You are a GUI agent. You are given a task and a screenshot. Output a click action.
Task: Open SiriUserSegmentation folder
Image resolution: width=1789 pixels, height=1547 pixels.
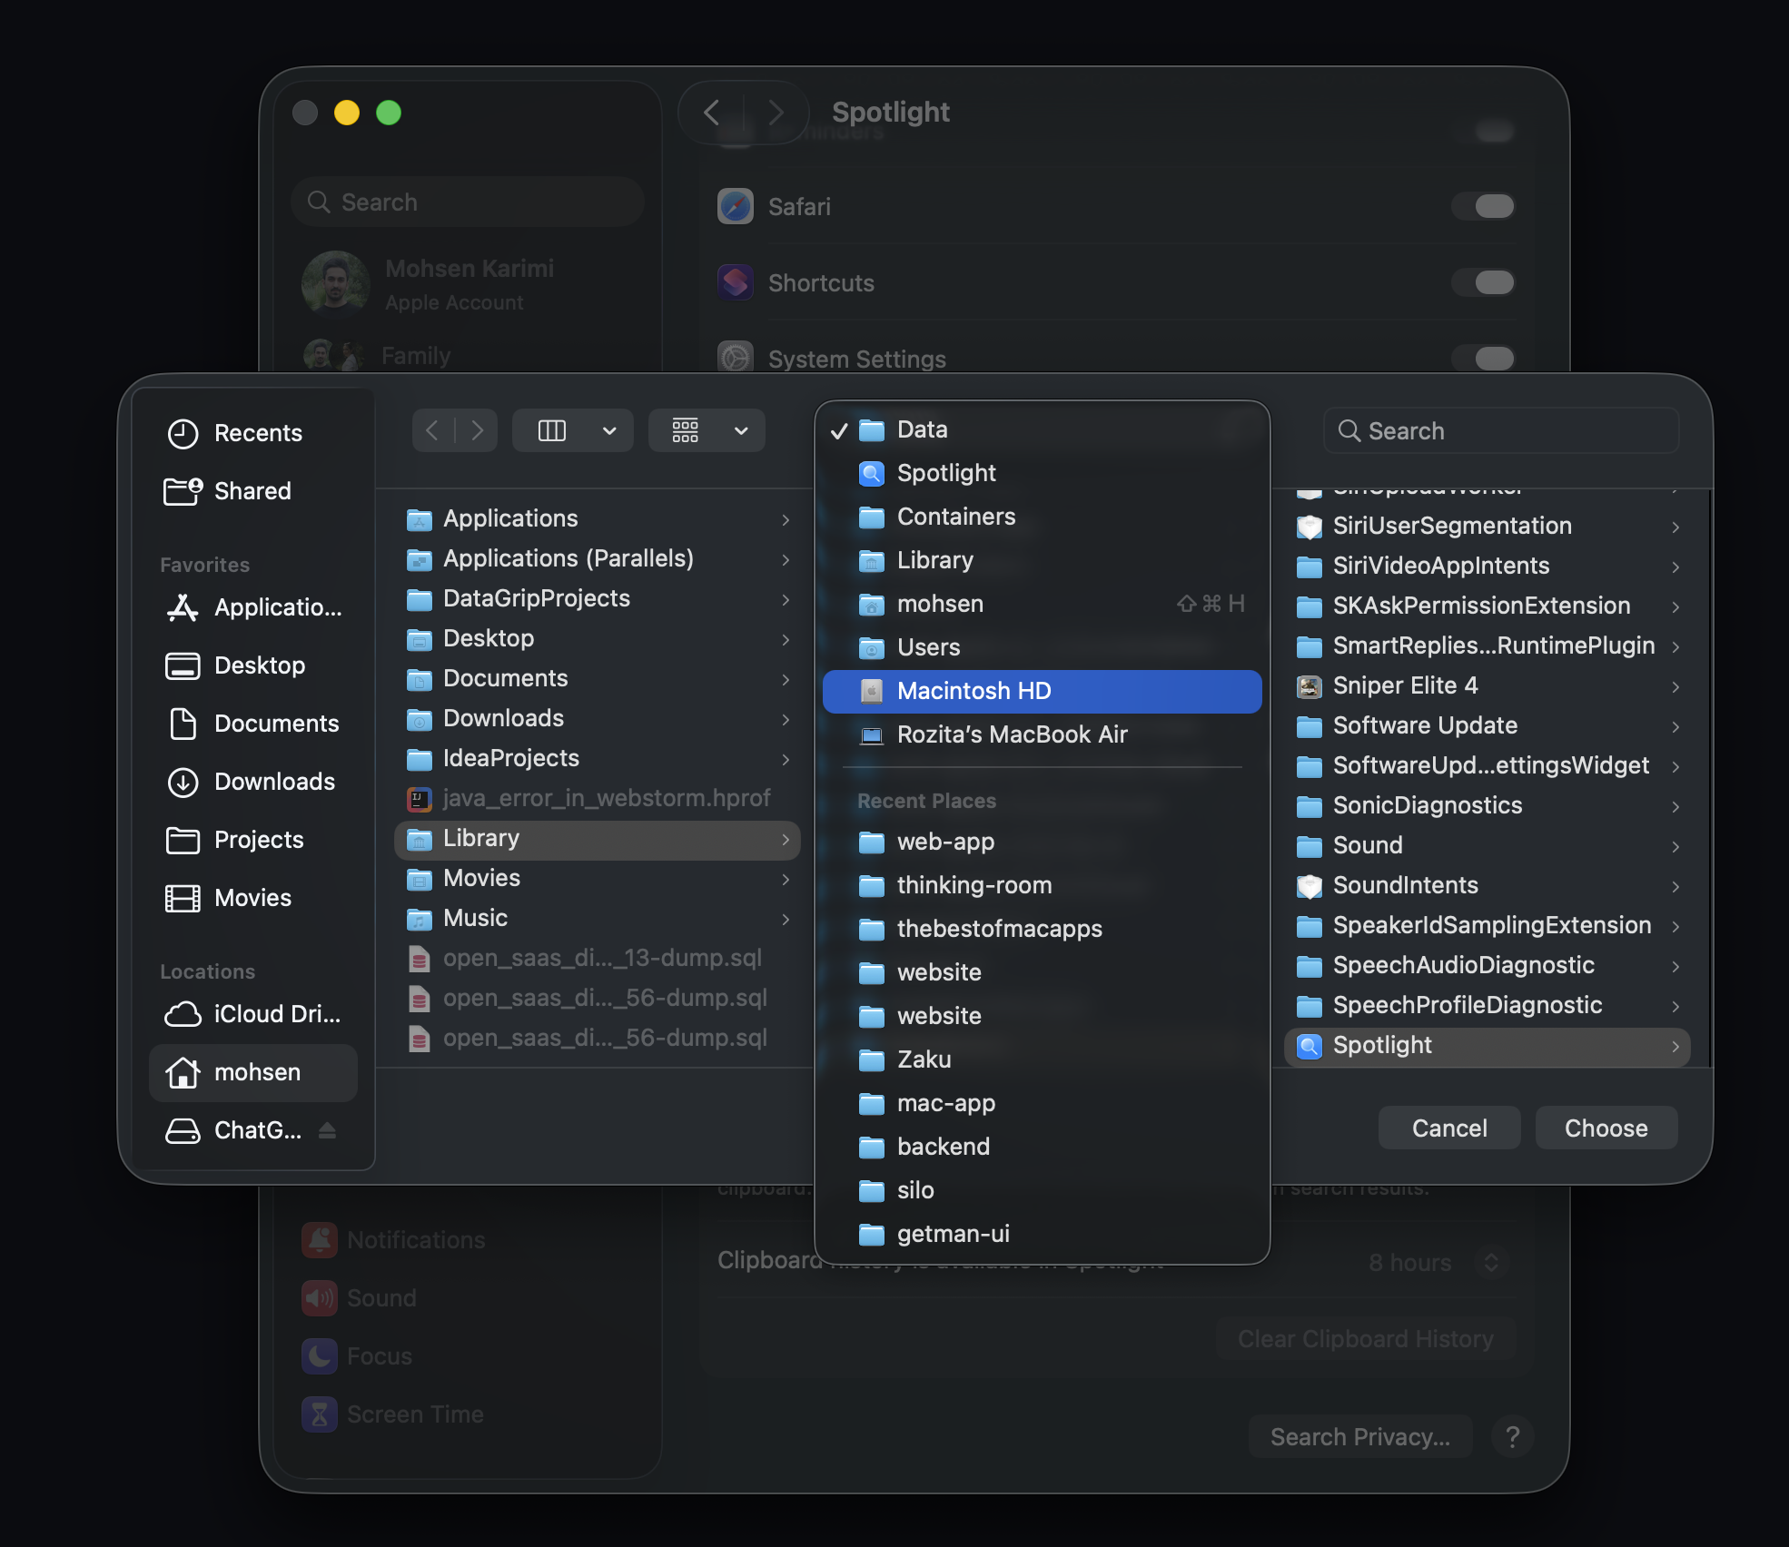coord(1488,526)
